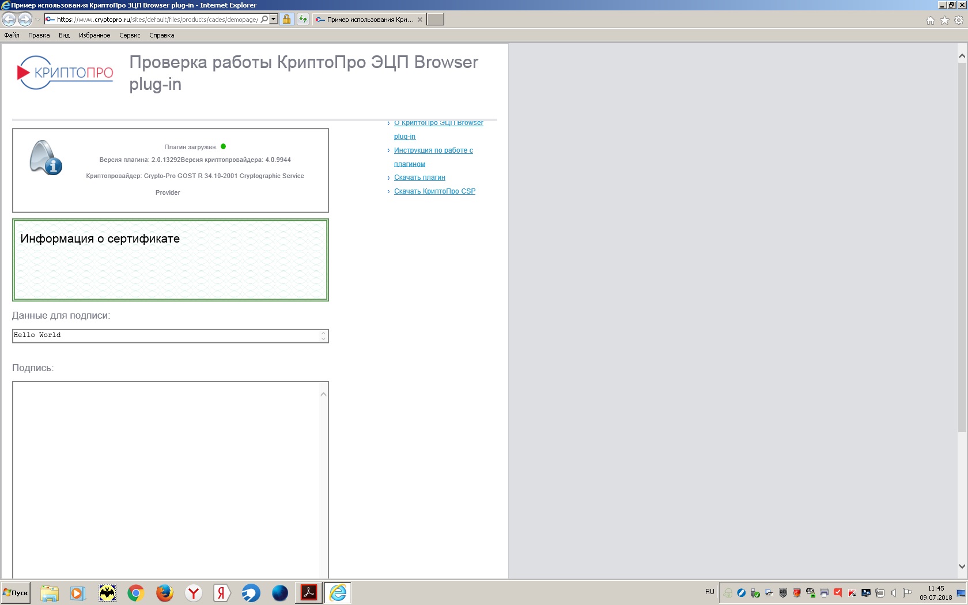Screen dimensions: 968x605
Task: Open the Сервис menu
Action: coord(130,35)
